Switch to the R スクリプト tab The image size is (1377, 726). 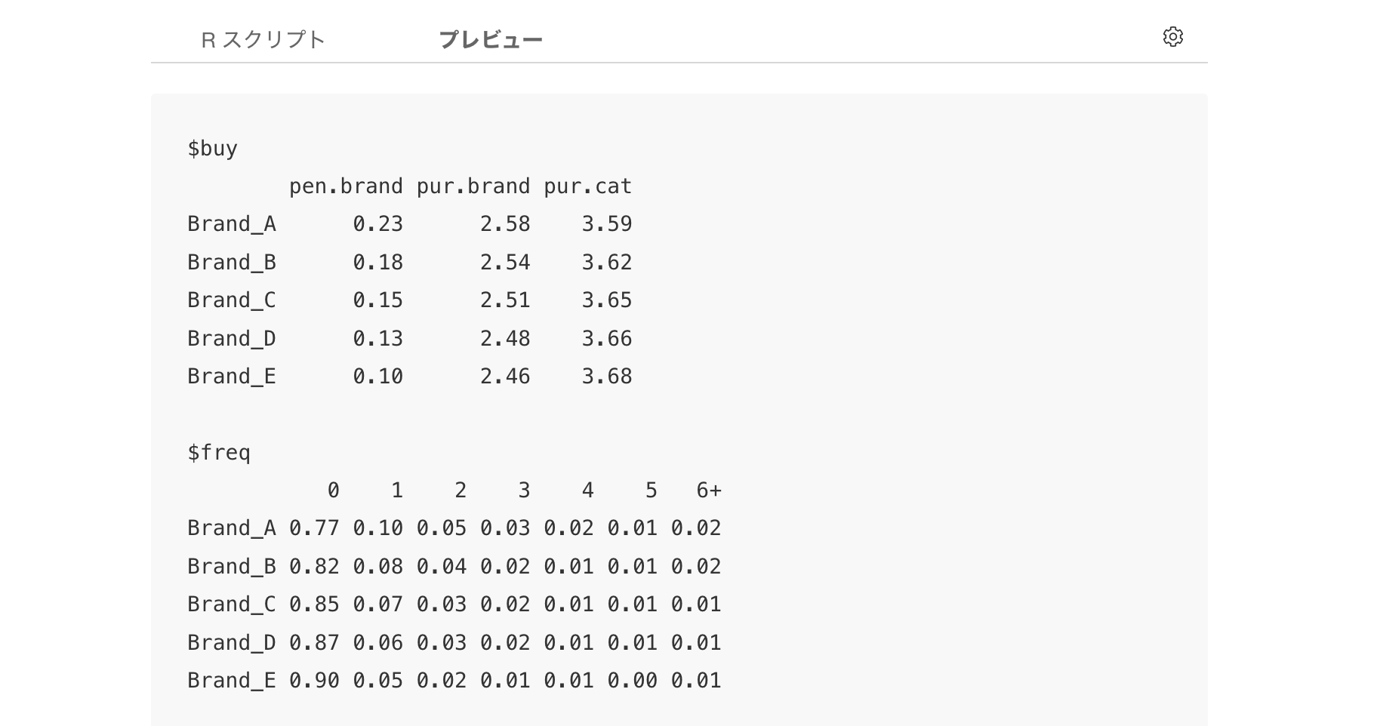point(263,39)
